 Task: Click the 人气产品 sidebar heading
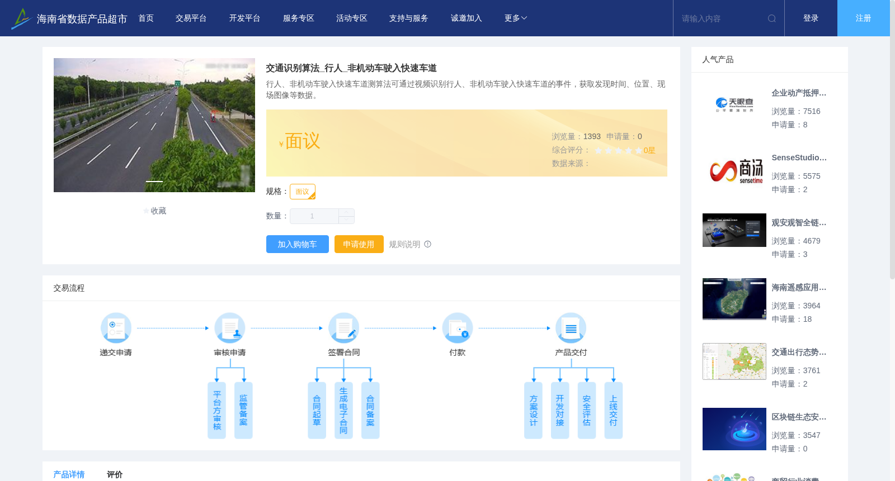click(x=718, y=60)
